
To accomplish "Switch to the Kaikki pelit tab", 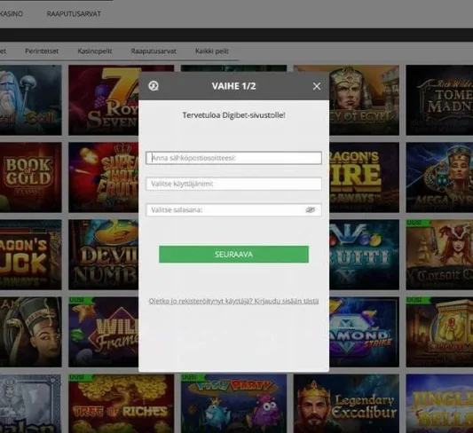I will [212, 51].
